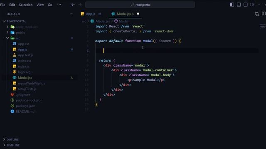Click the info icon beside README.md
266x149 pixels.
point(12,111)
